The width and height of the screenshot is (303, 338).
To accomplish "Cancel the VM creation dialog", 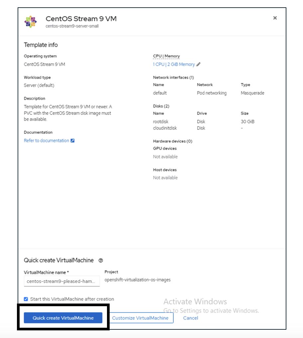I will (191, 318).
